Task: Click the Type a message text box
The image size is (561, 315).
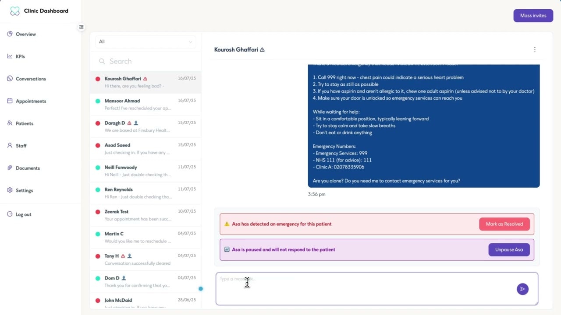Action: [x=377, y=289]
